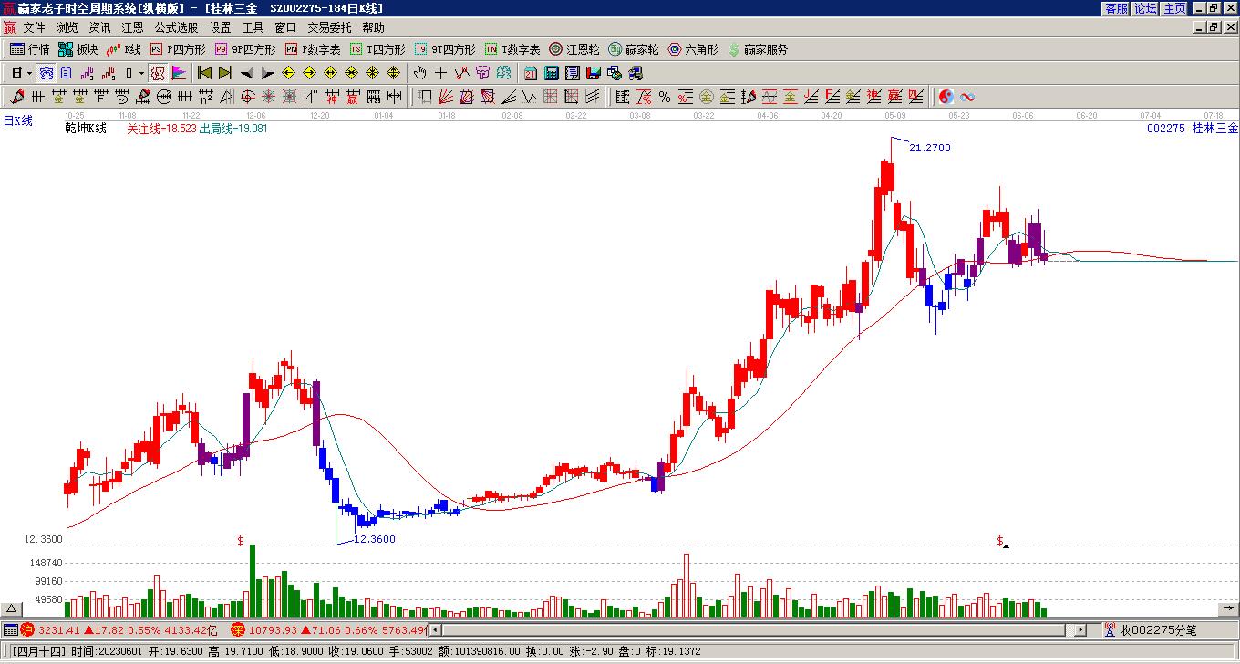Open the 赢家轮 tool
The height and width of the screenshot is (664, 1240).
tap(633, 49)
